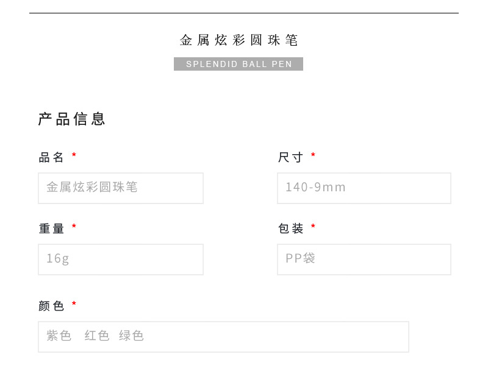Click the 重量 input field showing 16g
The height and width of the screenshot is (371, 488).
(121, 260)
